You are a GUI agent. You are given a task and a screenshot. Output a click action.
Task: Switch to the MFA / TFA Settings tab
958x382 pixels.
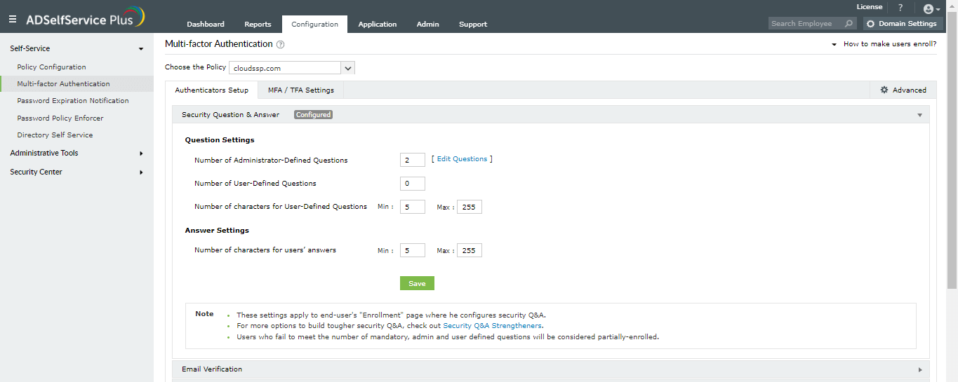click(300, 90)
